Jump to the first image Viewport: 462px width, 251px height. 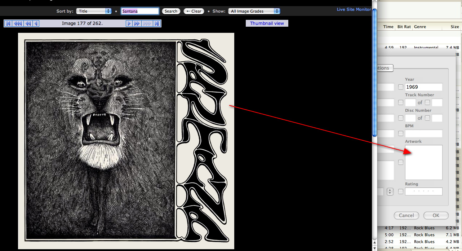tap(8, 23)
